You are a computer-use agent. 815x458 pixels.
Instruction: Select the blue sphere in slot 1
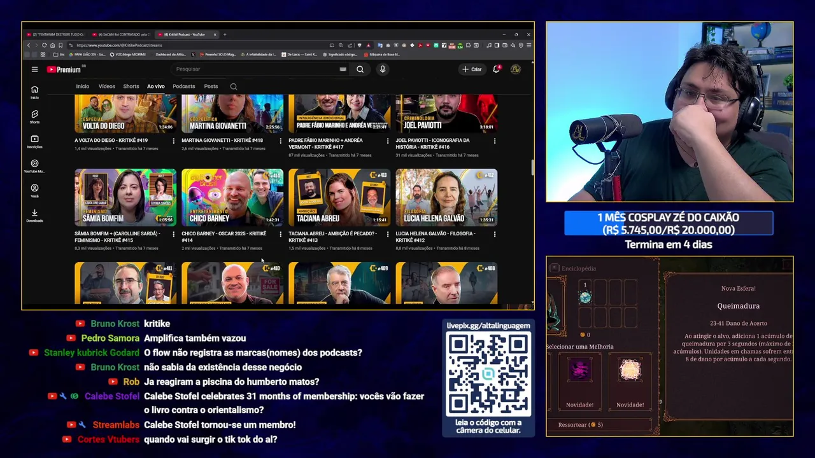point(585,296)
